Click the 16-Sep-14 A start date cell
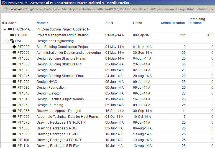215x148 pixels. (x=115, y=111)
